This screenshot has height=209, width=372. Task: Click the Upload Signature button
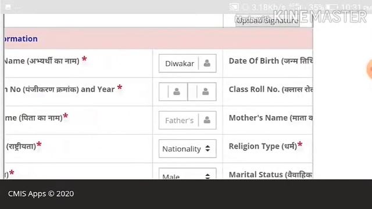[267, 21]
